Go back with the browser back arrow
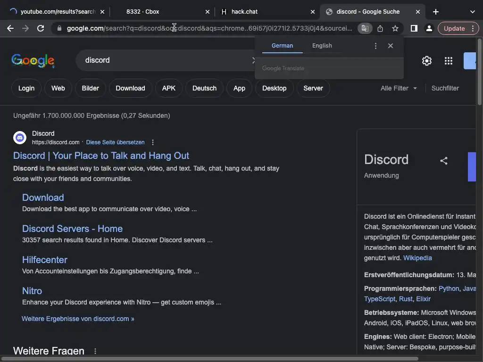 click(10, 28)
